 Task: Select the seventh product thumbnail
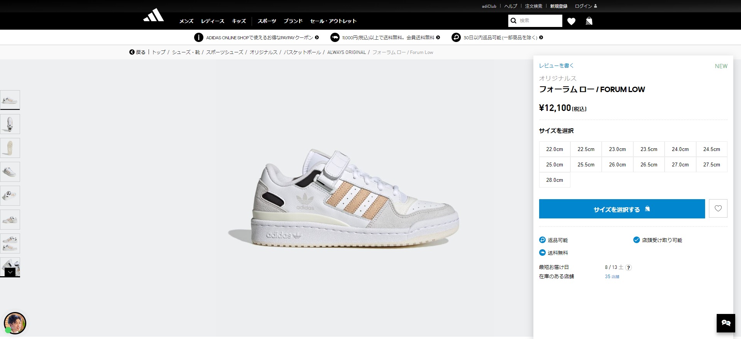pos(10,243)
